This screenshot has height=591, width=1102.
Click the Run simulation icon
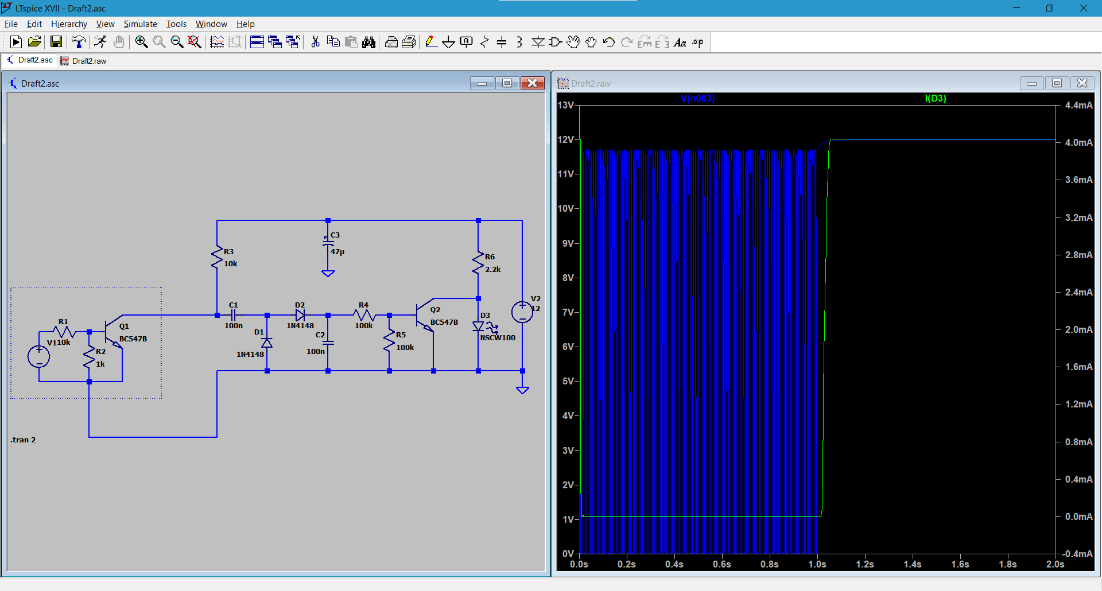coord(16,42)
